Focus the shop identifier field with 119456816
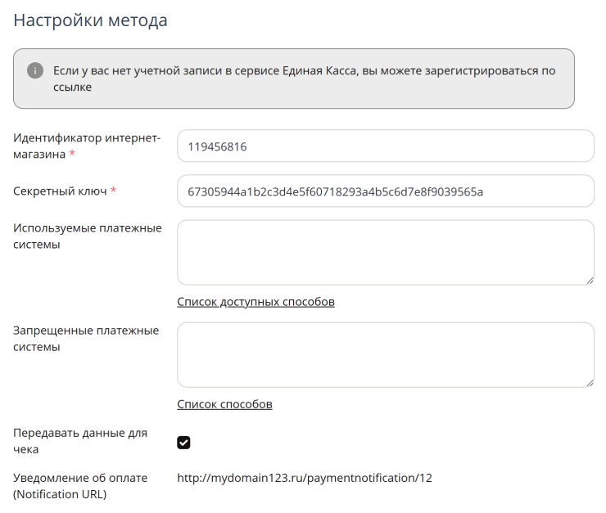Viewport: 606px width, 513px height. [386, 146]
